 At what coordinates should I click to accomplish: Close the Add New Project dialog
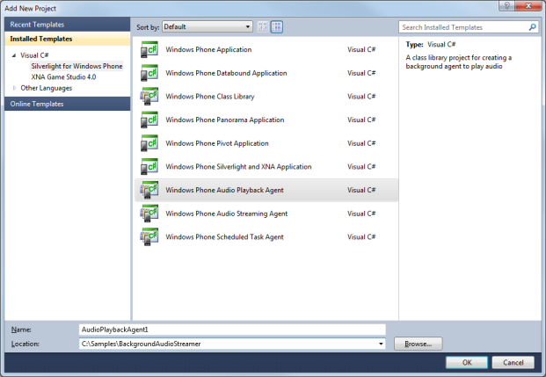(528, 5)
